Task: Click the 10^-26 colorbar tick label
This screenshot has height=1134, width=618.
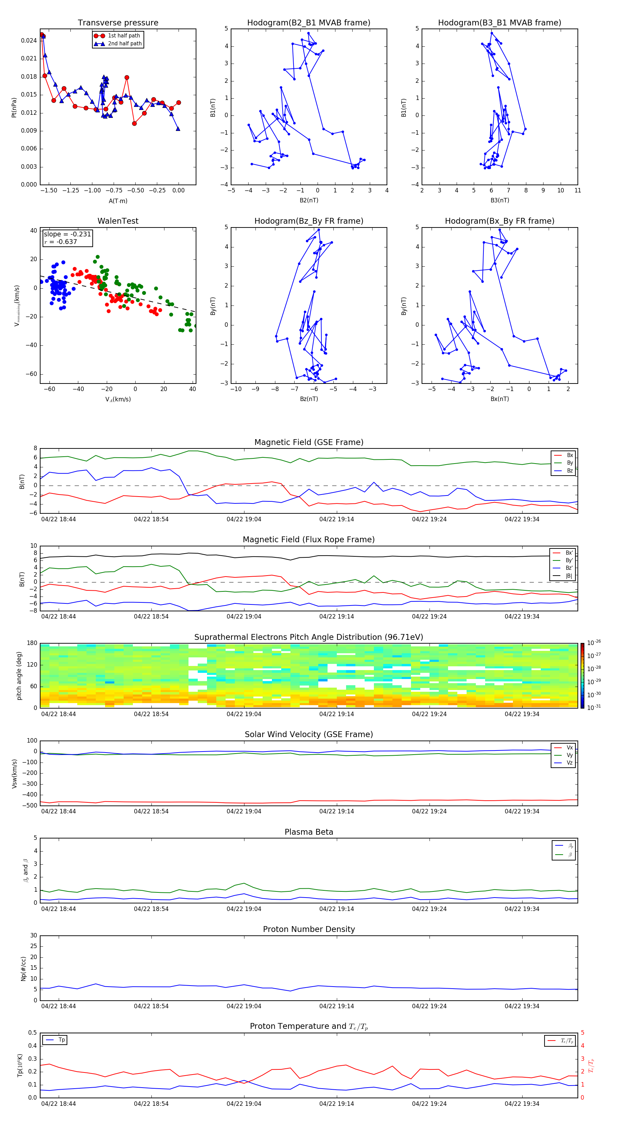Action: click(x=594, y=642)
